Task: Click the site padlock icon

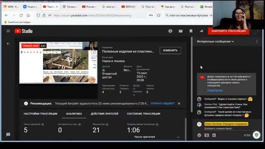Action: coord(44,15)
